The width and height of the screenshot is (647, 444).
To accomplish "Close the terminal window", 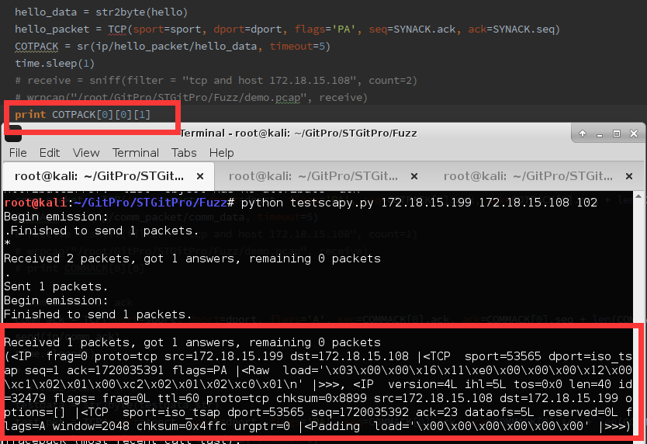I will (633, 134).
